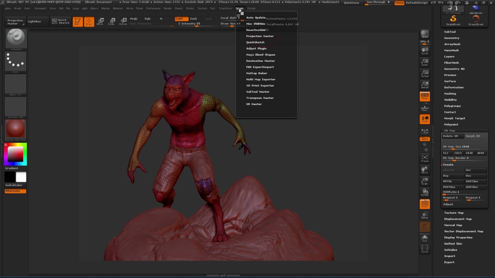Toggle Local symmetry transformations

425,119
